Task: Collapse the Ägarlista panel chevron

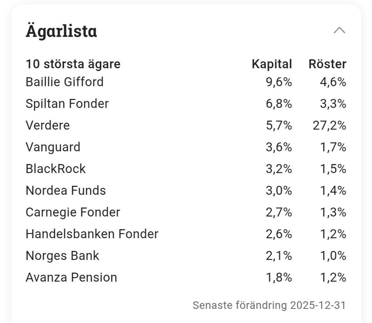Action: point(339,30)
